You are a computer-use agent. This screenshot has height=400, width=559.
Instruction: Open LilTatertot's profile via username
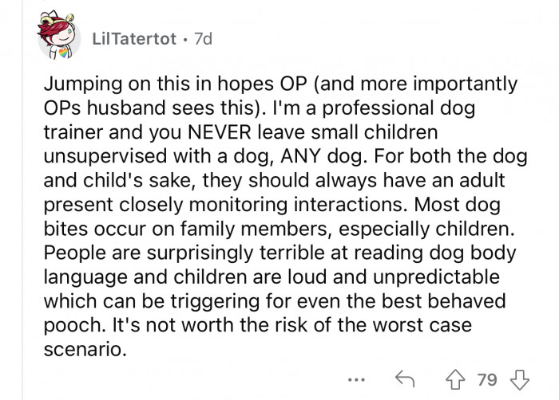tap(132, 39)
